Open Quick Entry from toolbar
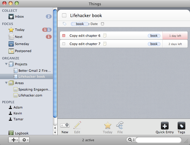 [x=165, y=128]
